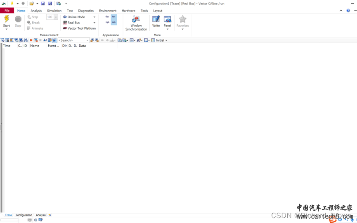
Task: Click the save icon in quick access toolbar
Action: (43, 4)
